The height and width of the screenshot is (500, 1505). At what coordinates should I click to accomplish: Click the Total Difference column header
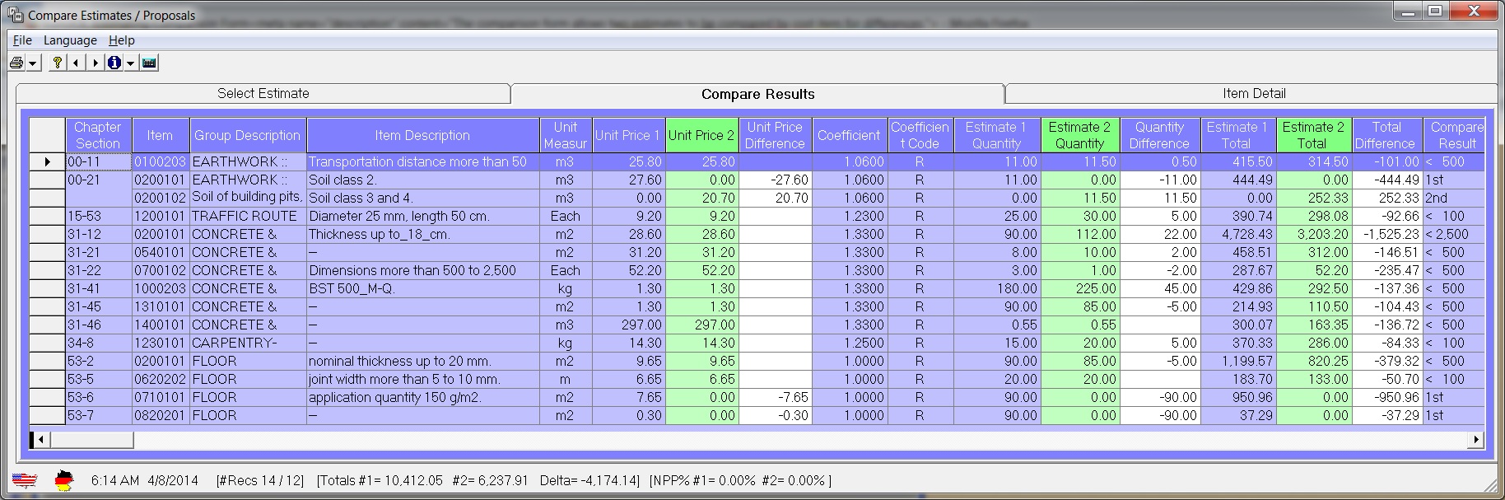(1386, 135)
